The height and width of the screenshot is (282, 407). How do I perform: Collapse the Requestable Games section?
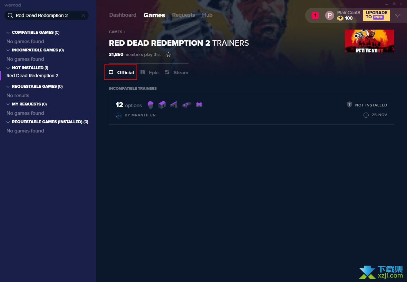8,86
